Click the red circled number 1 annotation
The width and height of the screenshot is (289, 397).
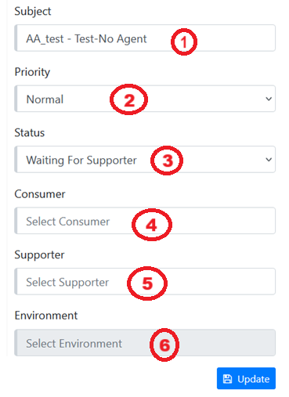pos(184,42)
